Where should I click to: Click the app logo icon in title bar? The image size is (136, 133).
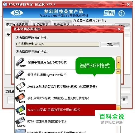click(x=5, y=4)
